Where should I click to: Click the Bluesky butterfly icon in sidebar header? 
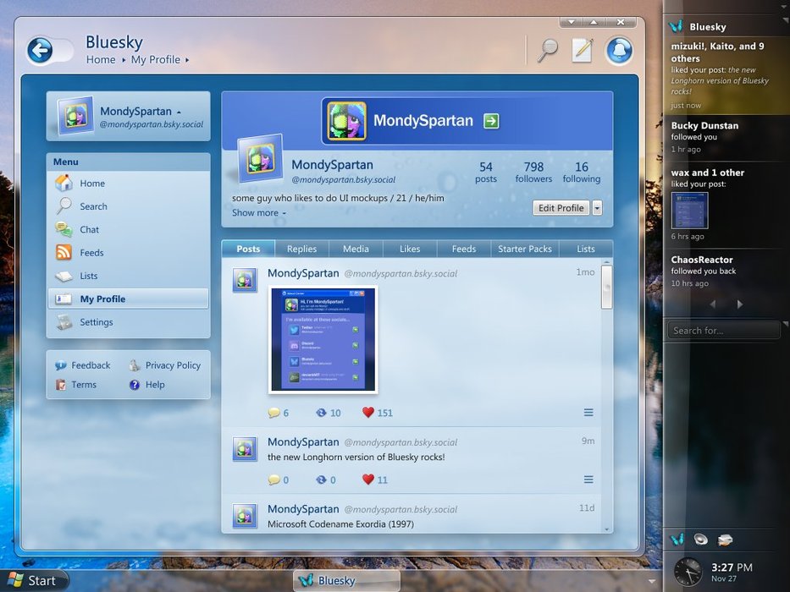[677, 25]
